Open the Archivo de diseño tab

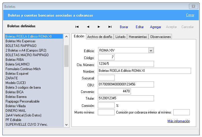point(100,37)
